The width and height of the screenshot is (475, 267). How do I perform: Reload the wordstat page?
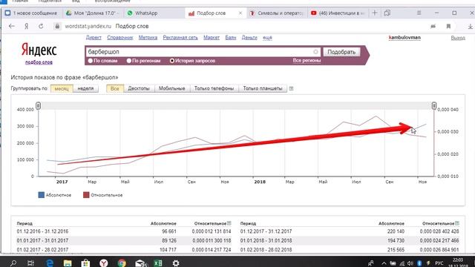(41, 27)
